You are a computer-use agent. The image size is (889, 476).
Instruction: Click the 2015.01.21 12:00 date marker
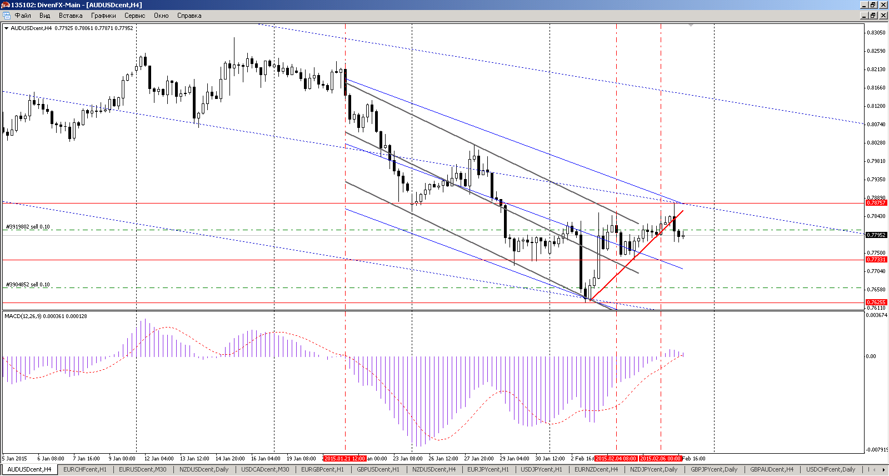(344, 459)
